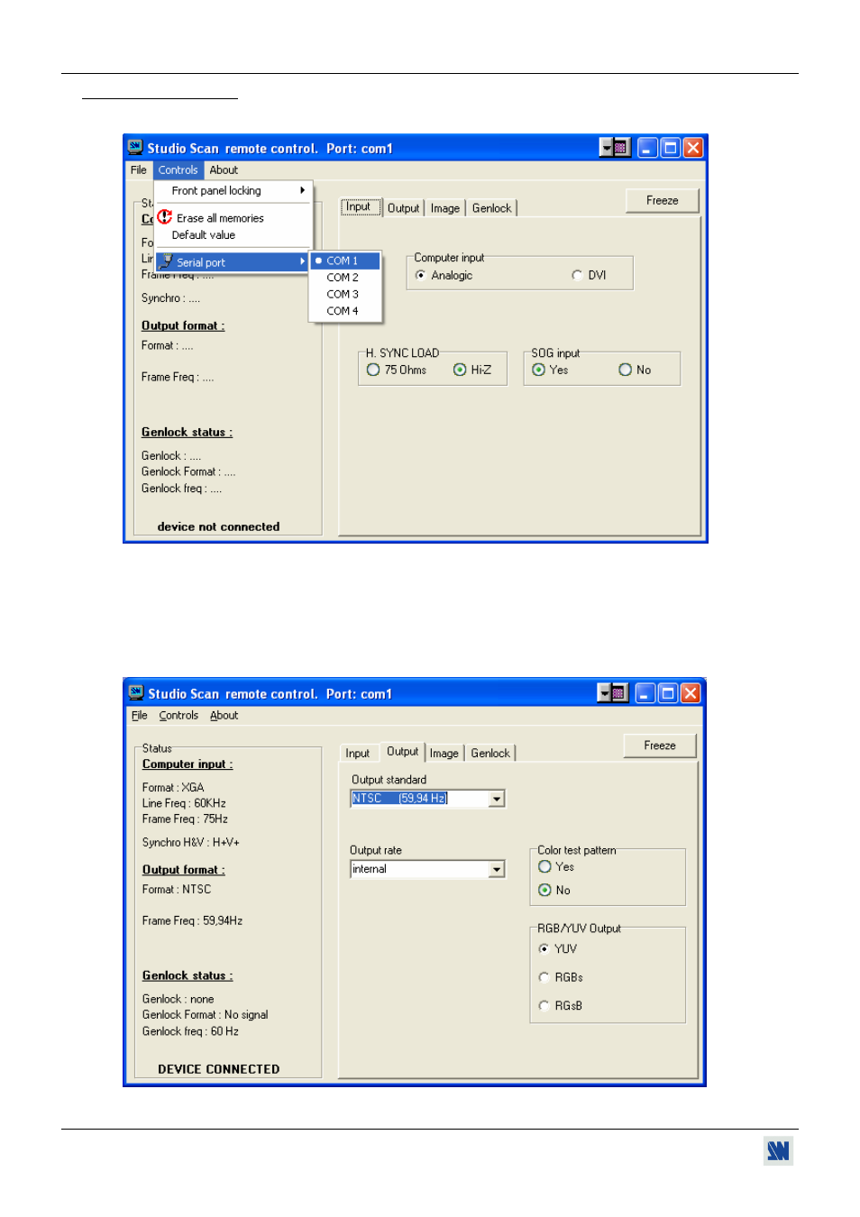Click 'Genlock freq : 60 Hz' text
Screen dimensions: 860x1217
(190, 1031)
